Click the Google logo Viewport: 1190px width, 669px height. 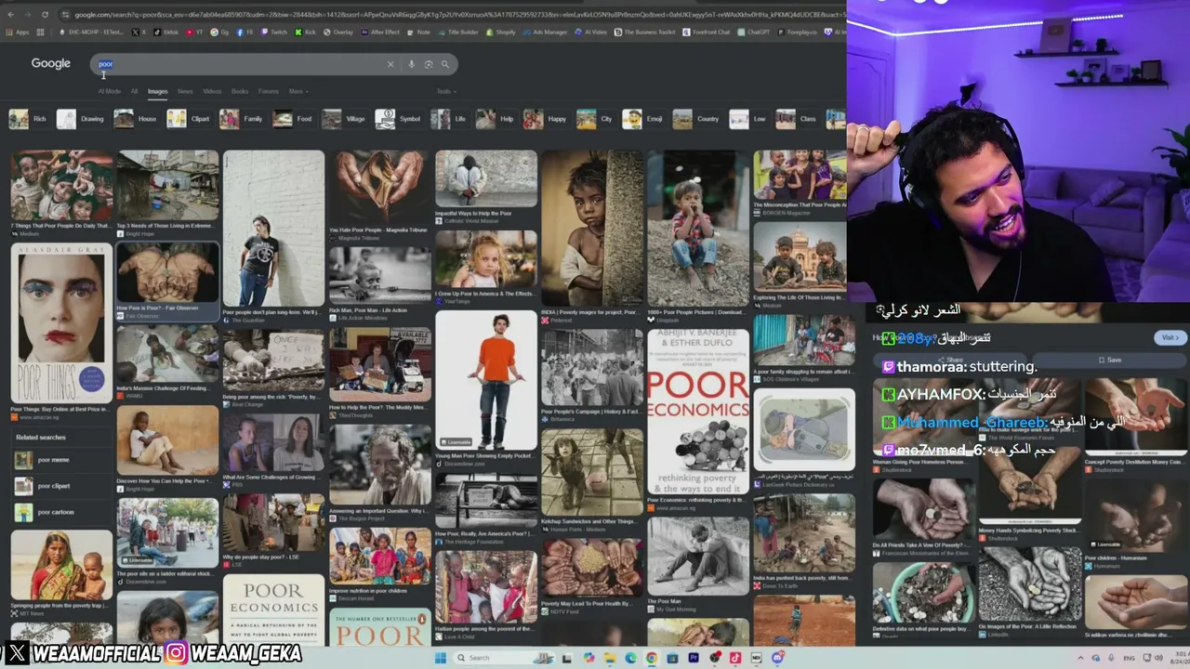(51, 63)
